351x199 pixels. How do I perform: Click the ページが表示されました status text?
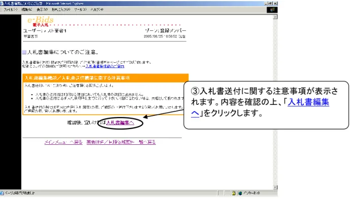(20, 193)
